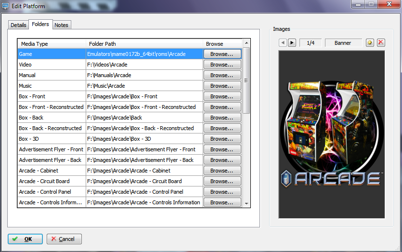Select the Box - 3D media type cell

52,139
